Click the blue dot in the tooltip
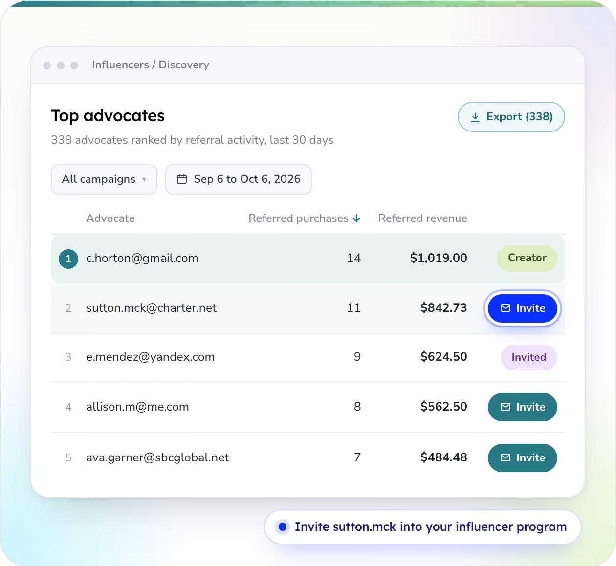Image resolution: width=616 pixels, height=566 pixels. pyautogui.click(x=282, y=527)
